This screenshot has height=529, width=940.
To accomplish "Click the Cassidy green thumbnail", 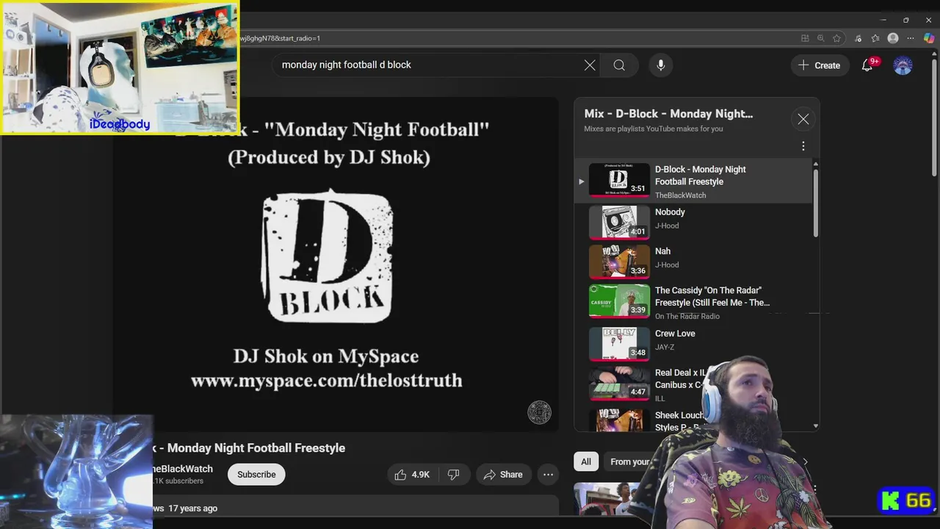I will point(619,301).
